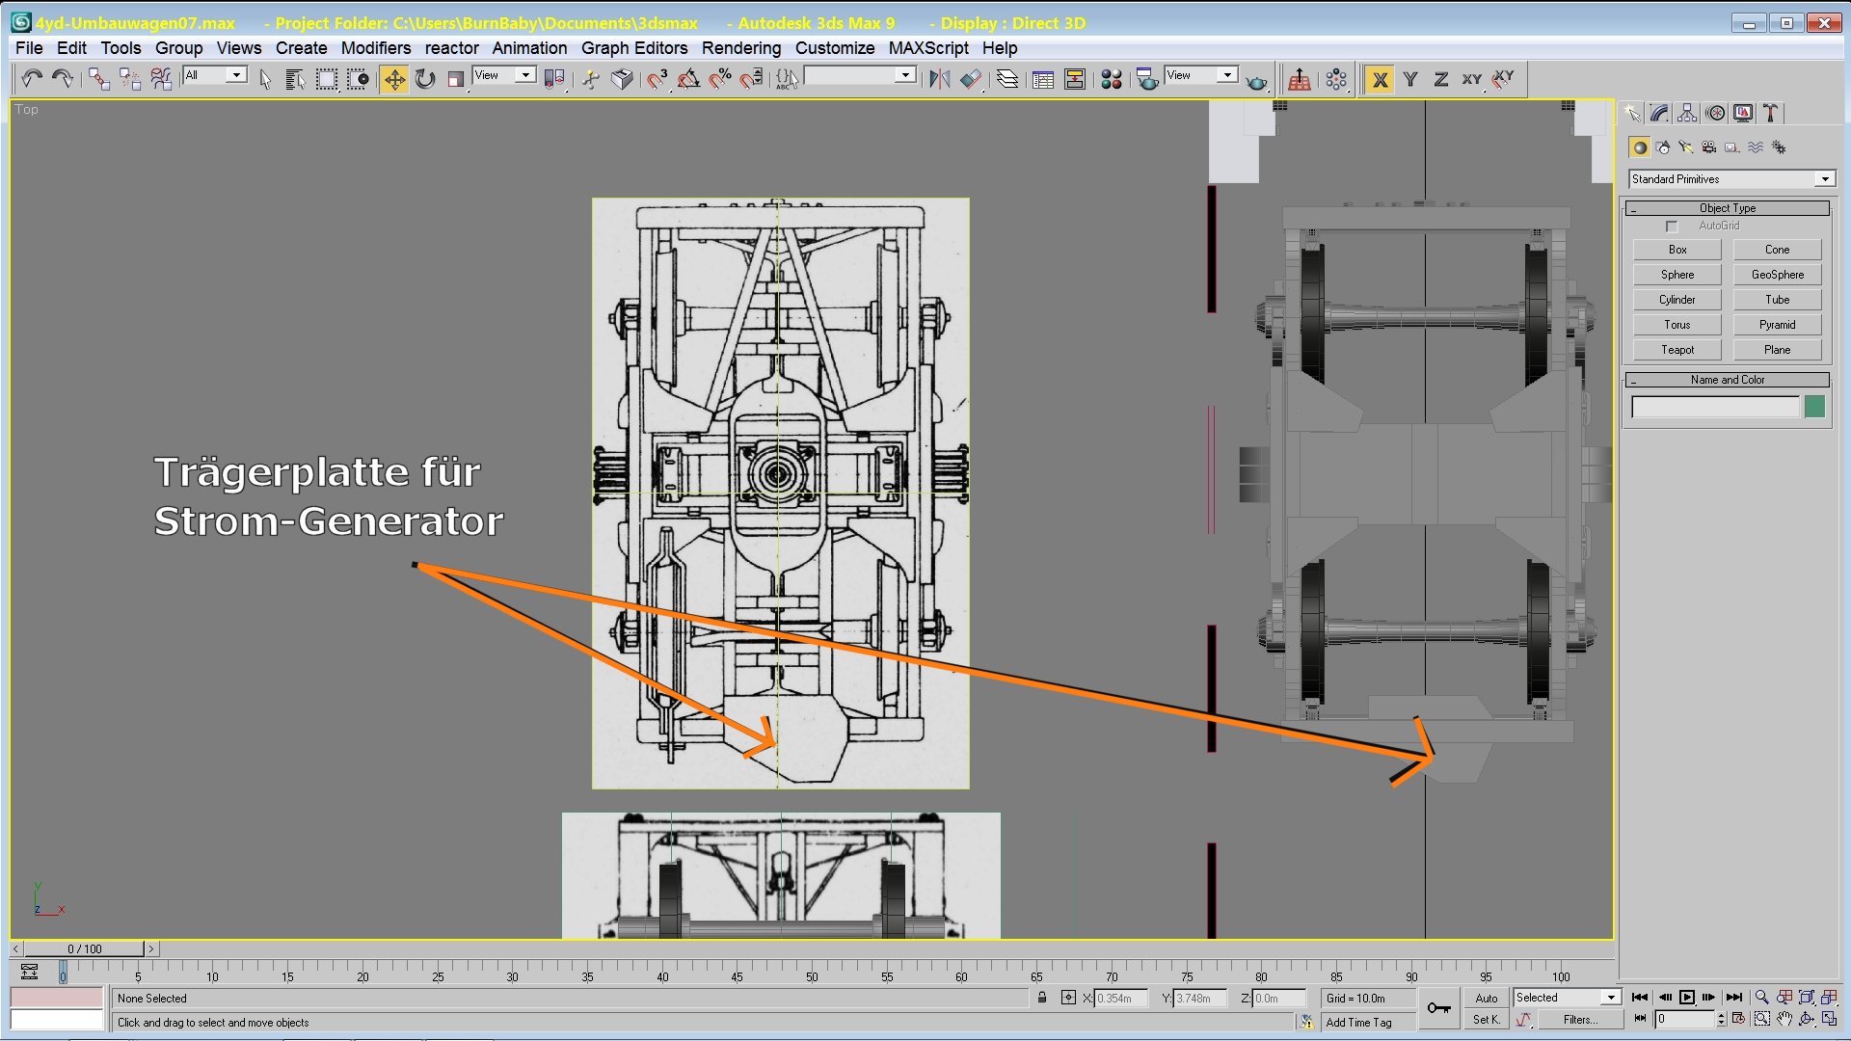Open the Material Editor spheres icon
Viewport: 1851px width, 1041px height.
[1112, 79]
